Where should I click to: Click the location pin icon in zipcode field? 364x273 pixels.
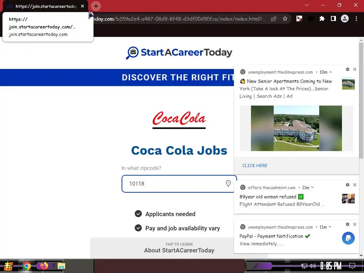[228, 183]
